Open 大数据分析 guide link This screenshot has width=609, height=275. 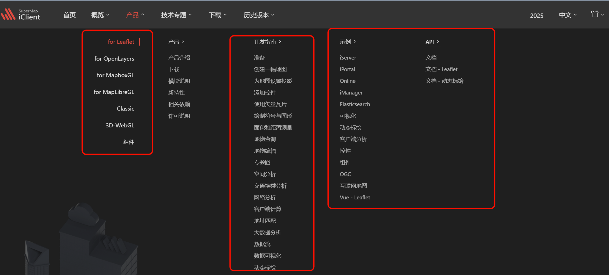pyautogui.click(x=267, y=232)
